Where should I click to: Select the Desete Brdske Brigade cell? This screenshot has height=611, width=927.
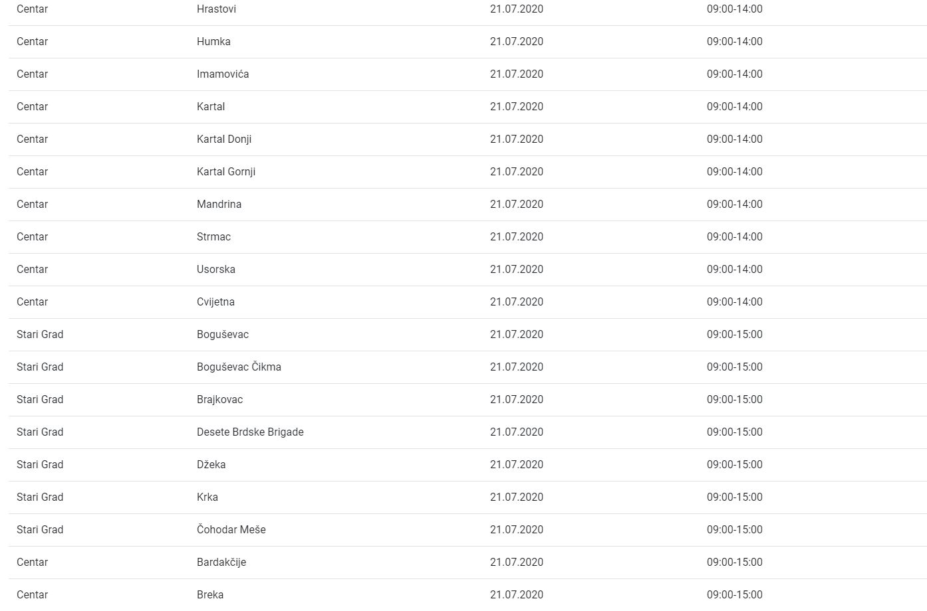pos(250,432)
